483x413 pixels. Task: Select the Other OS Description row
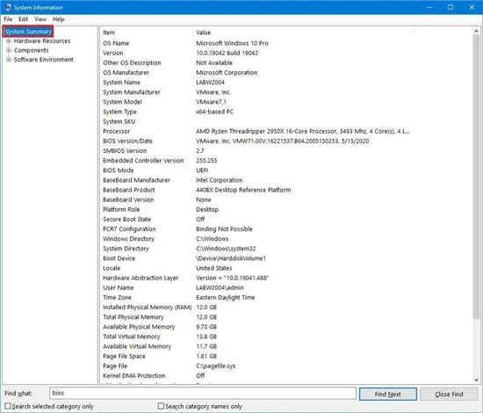(x=286, y=62)
